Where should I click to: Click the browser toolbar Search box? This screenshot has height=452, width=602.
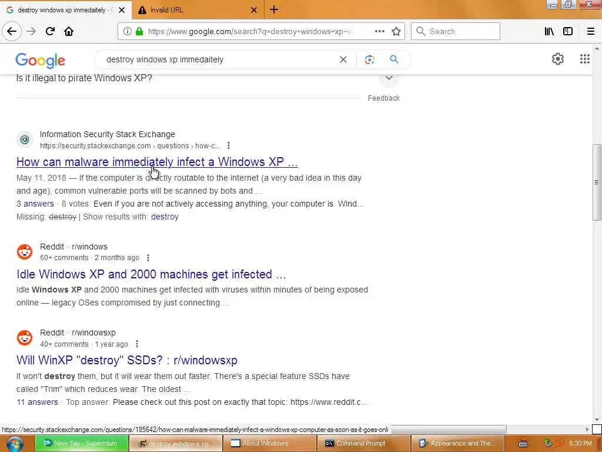456,31
